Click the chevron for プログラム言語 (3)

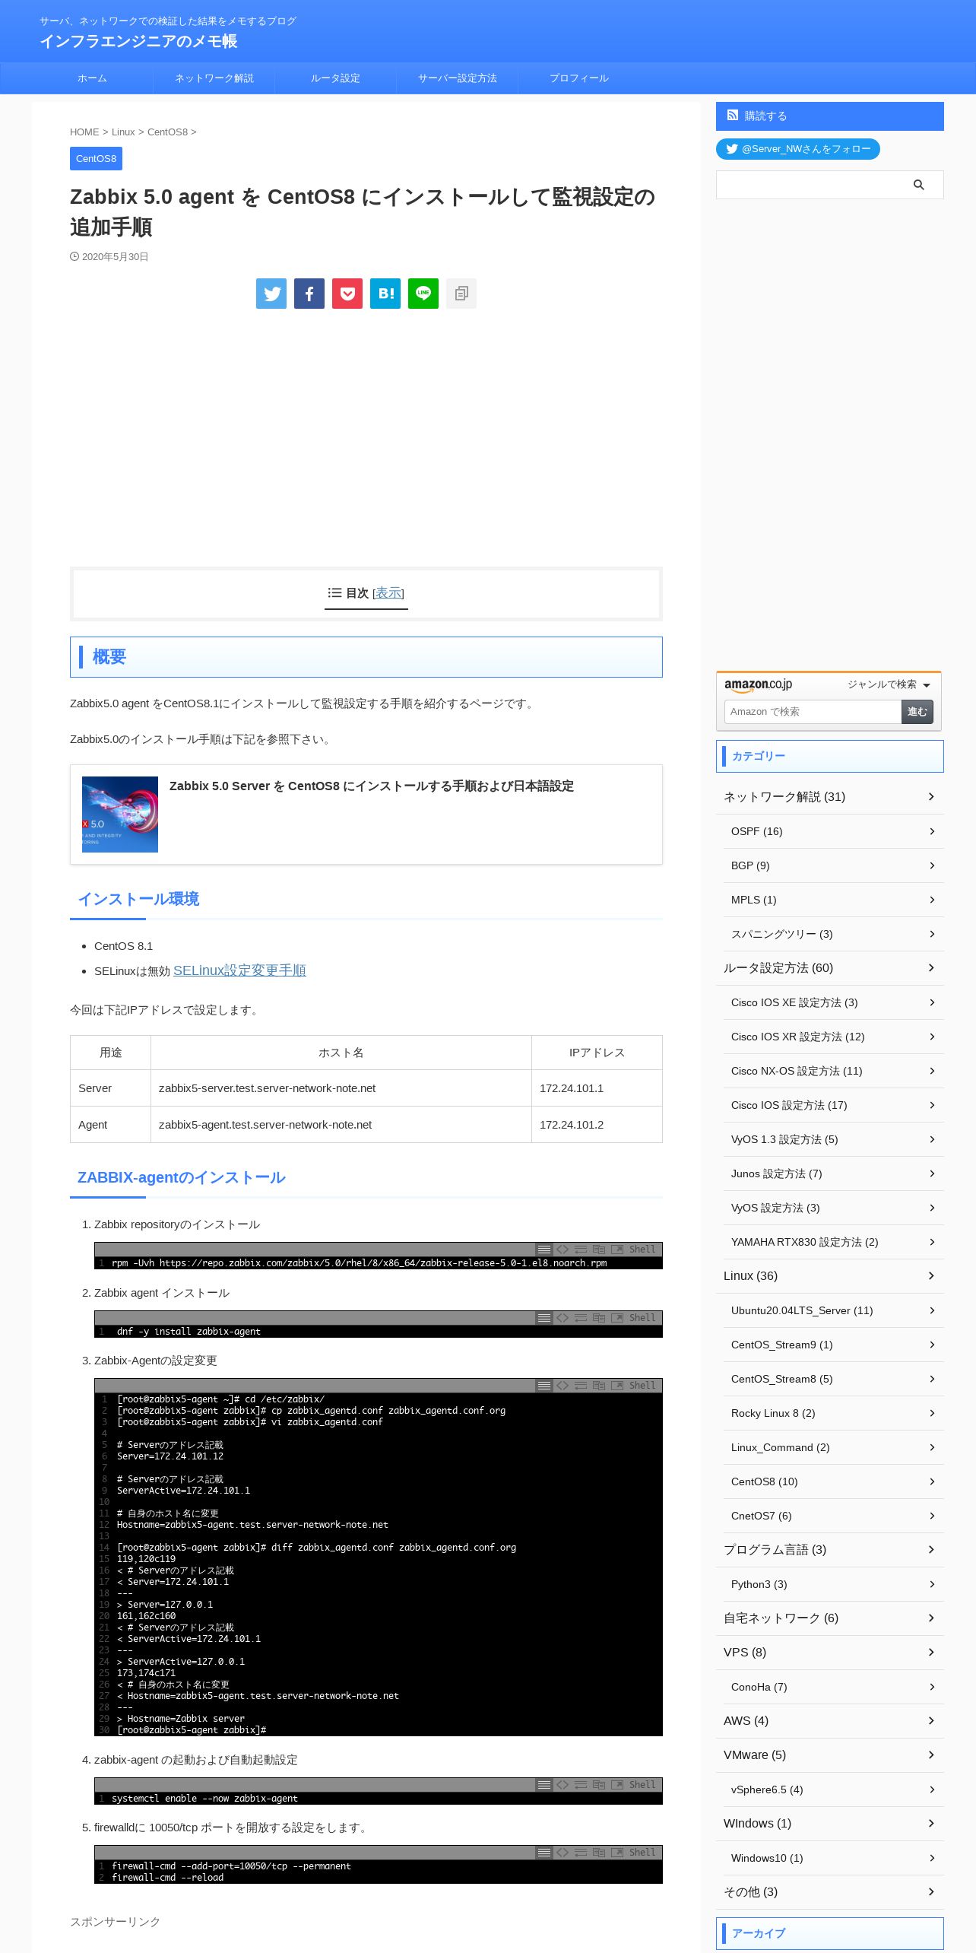[x=931, y=1549]
